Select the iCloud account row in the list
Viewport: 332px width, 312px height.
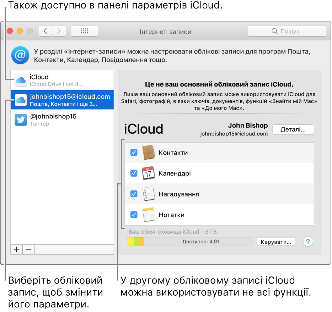coord(62,80)
